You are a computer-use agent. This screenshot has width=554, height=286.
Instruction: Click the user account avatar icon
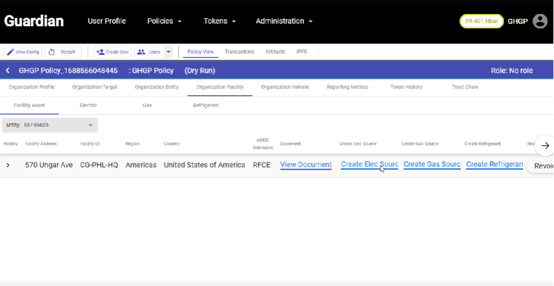pyautogui.click(x=539, y=21)
